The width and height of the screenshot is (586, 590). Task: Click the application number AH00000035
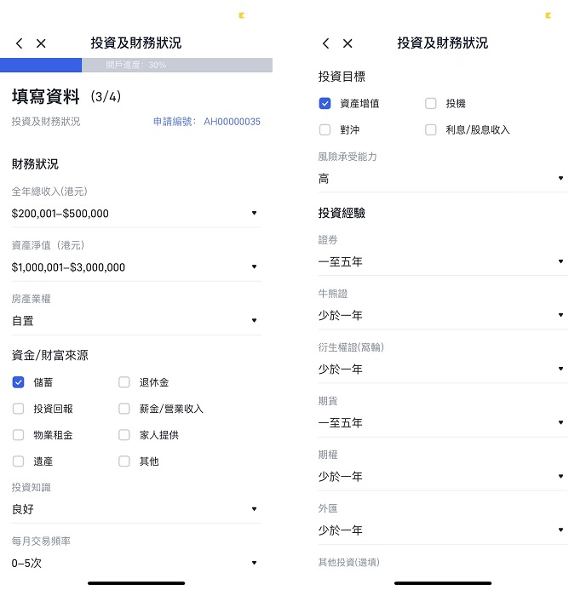[231, 122]
